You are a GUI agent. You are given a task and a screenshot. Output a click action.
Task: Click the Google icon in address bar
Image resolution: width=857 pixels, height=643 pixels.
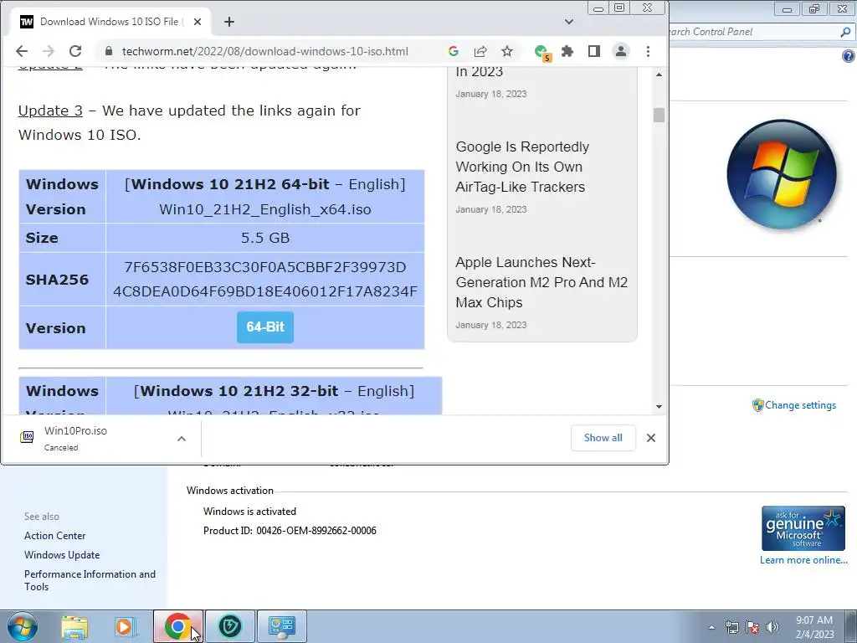tap(453, 51)
